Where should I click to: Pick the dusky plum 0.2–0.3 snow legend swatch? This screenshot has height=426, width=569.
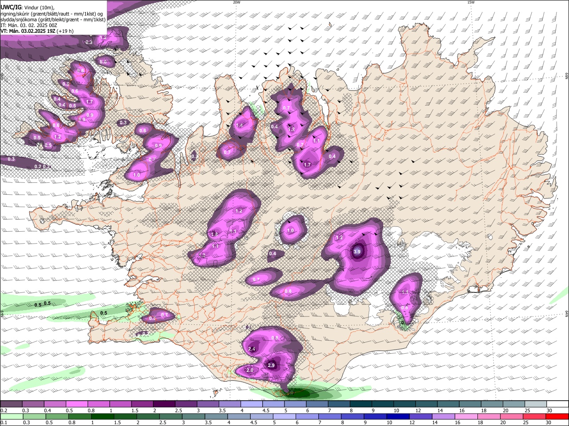pos(11,404)
